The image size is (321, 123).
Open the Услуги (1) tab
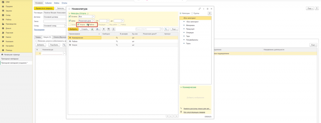pyautogui.click(x=47, y=37)
